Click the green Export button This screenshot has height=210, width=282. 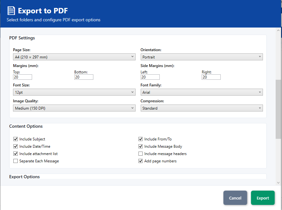(x=263, y=198)
